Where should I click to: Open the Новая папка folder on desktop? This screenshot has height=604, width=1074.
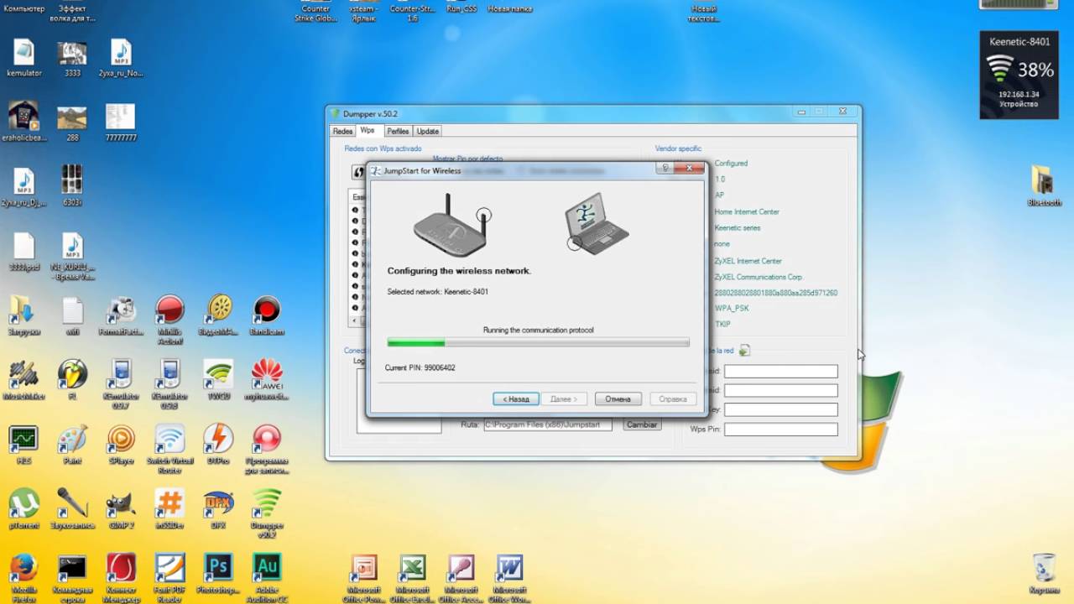tap(509, 8)
